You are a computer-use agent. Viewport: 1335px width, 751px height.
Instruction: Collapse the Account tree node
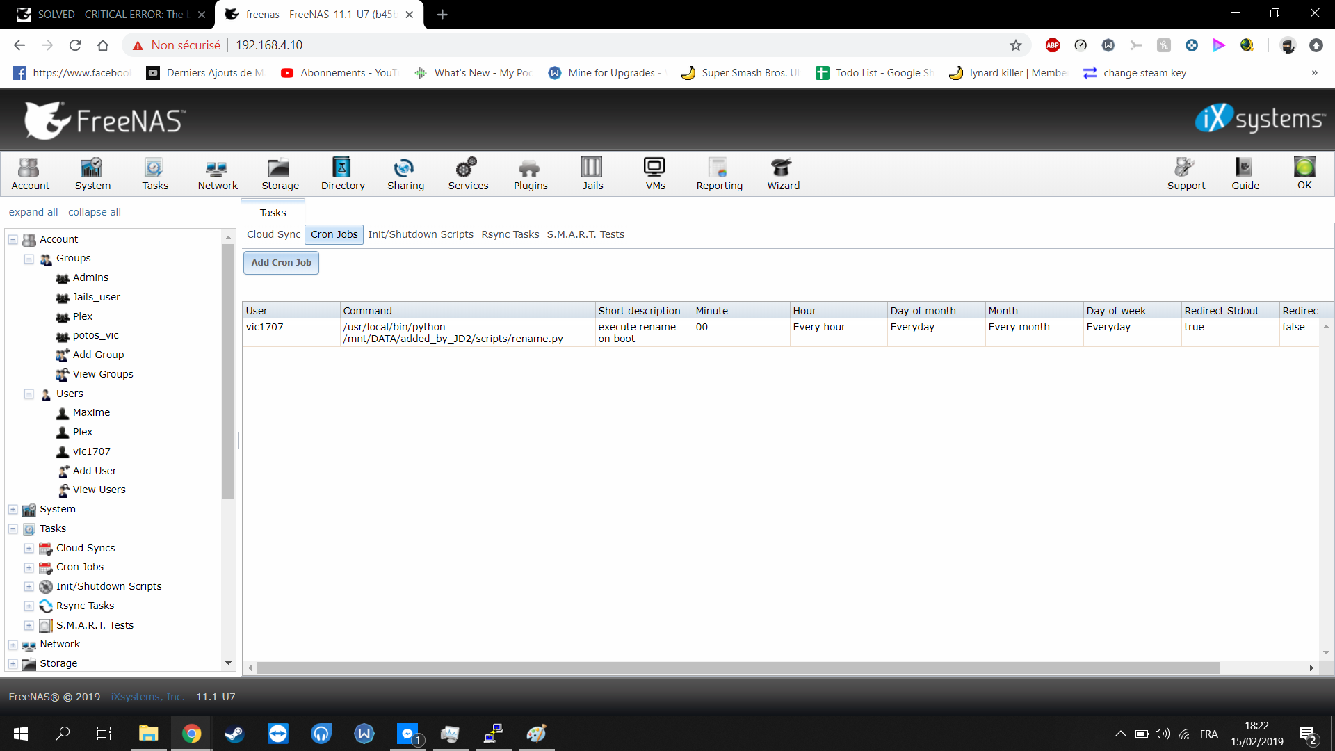click(13, 240)
